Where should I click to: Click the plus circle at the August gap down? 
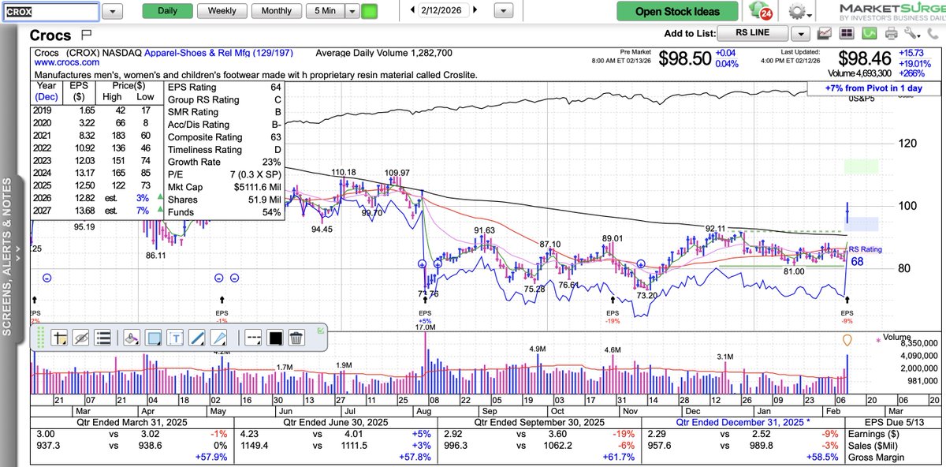pyautogui.click(x=423, y=264)
